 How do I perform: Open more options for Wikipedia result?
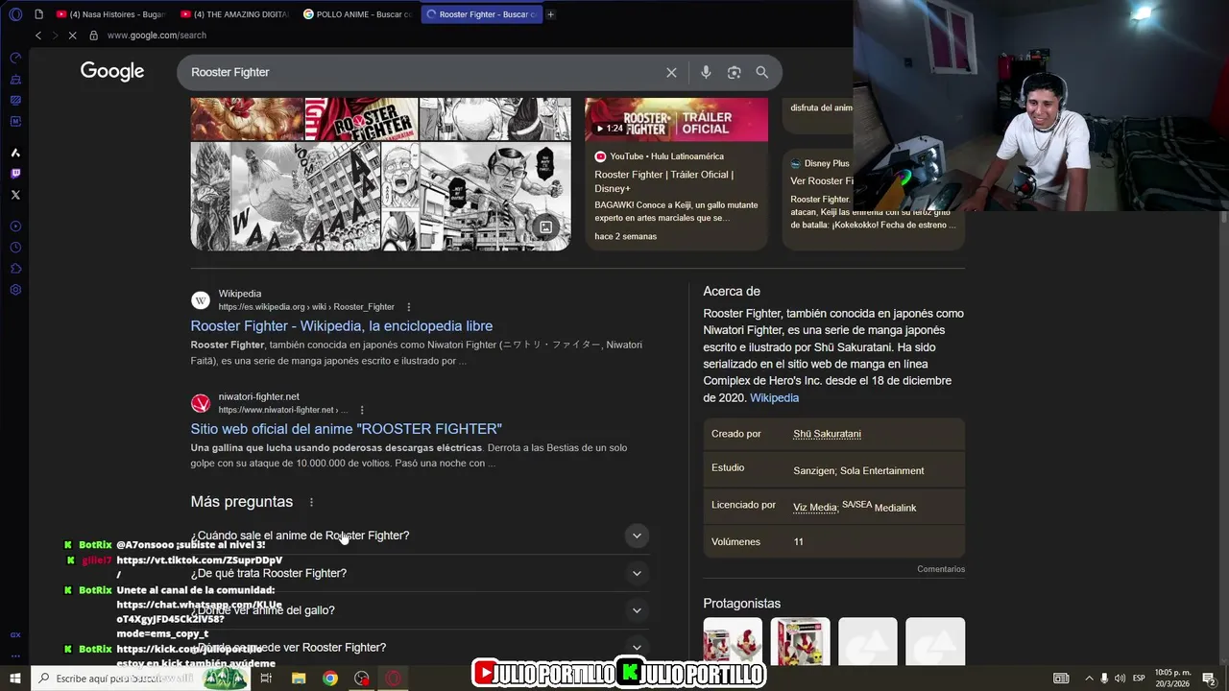[409, 307]
